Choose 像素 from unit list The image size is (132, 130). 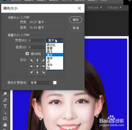coord(55,48)
